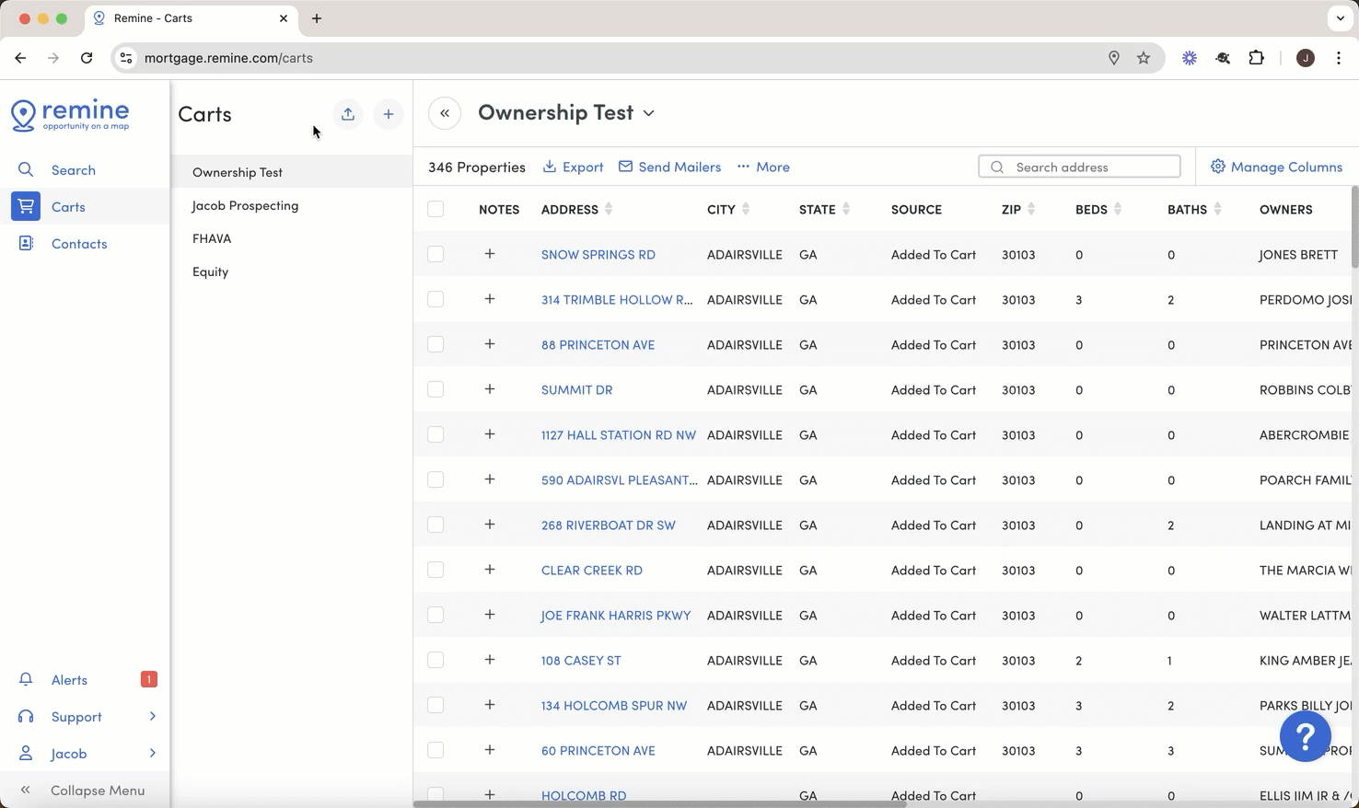The width and height of the screenshot is (1359, 808).
Task: Reload the page in browser toolbar
Action: pyautogui.click(x=87, y=58)
